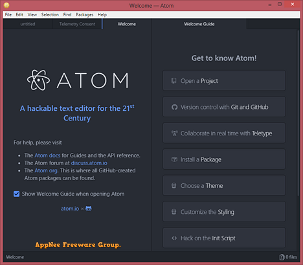Click the paint bucket icon on Customize the Styling
303x265 pixels.
click(174, 212)
